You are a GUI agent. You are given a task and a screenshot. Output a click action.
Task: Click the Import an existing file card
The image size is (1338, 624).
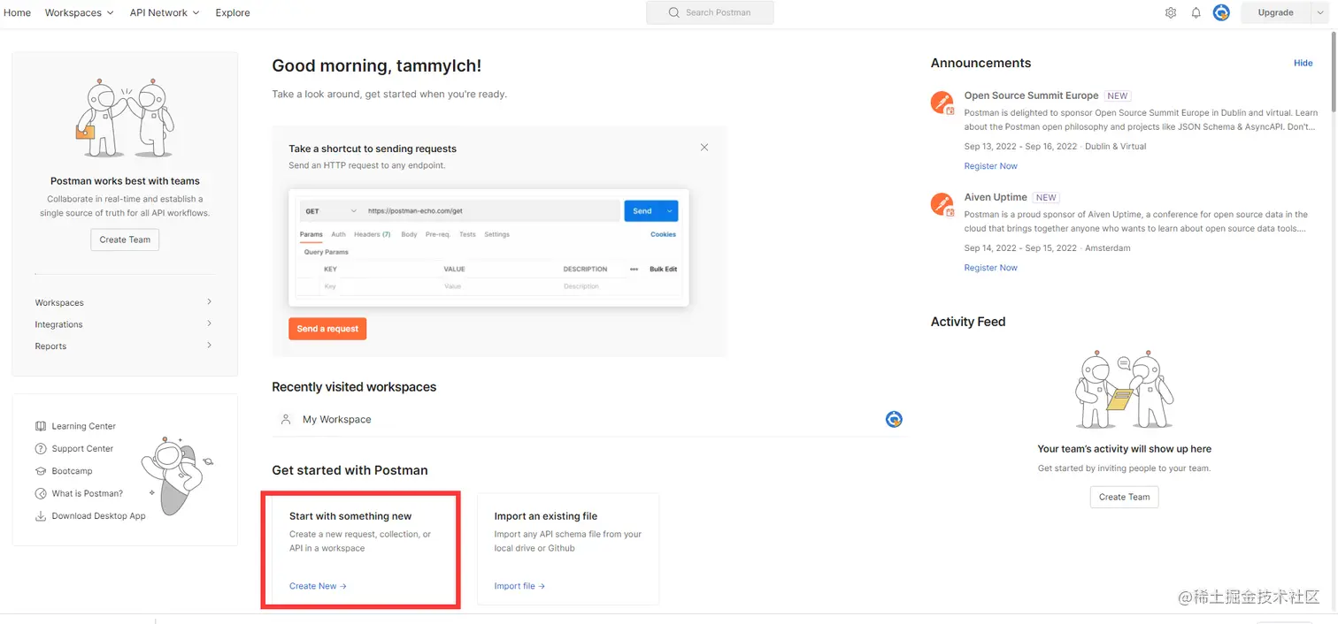(x=568, y=549)
